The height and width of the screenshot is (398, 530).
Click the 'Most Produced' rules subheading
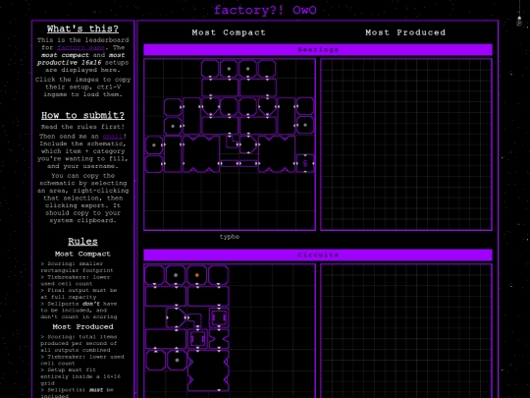click(x=82, y=327)
